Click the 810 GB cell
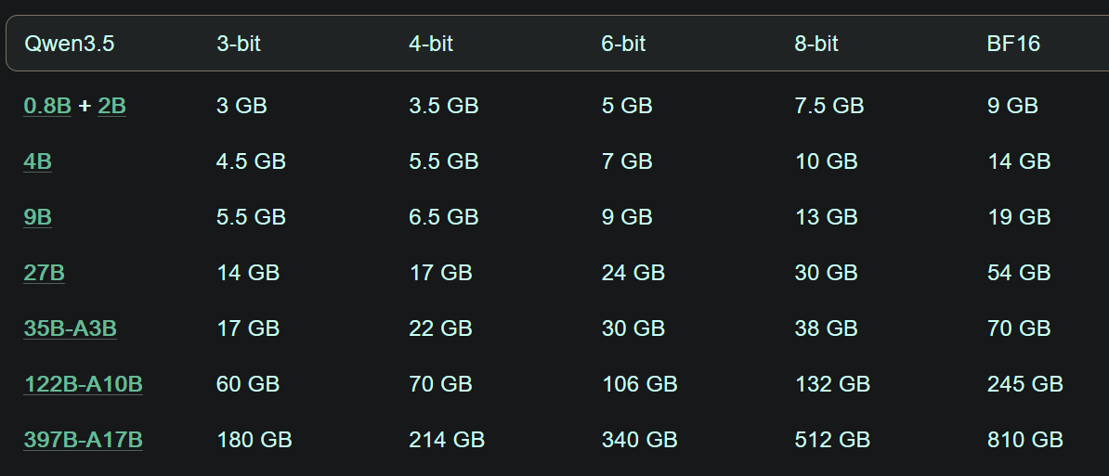The width and height of the screenshot is (1109, 476). (1024, 440)
